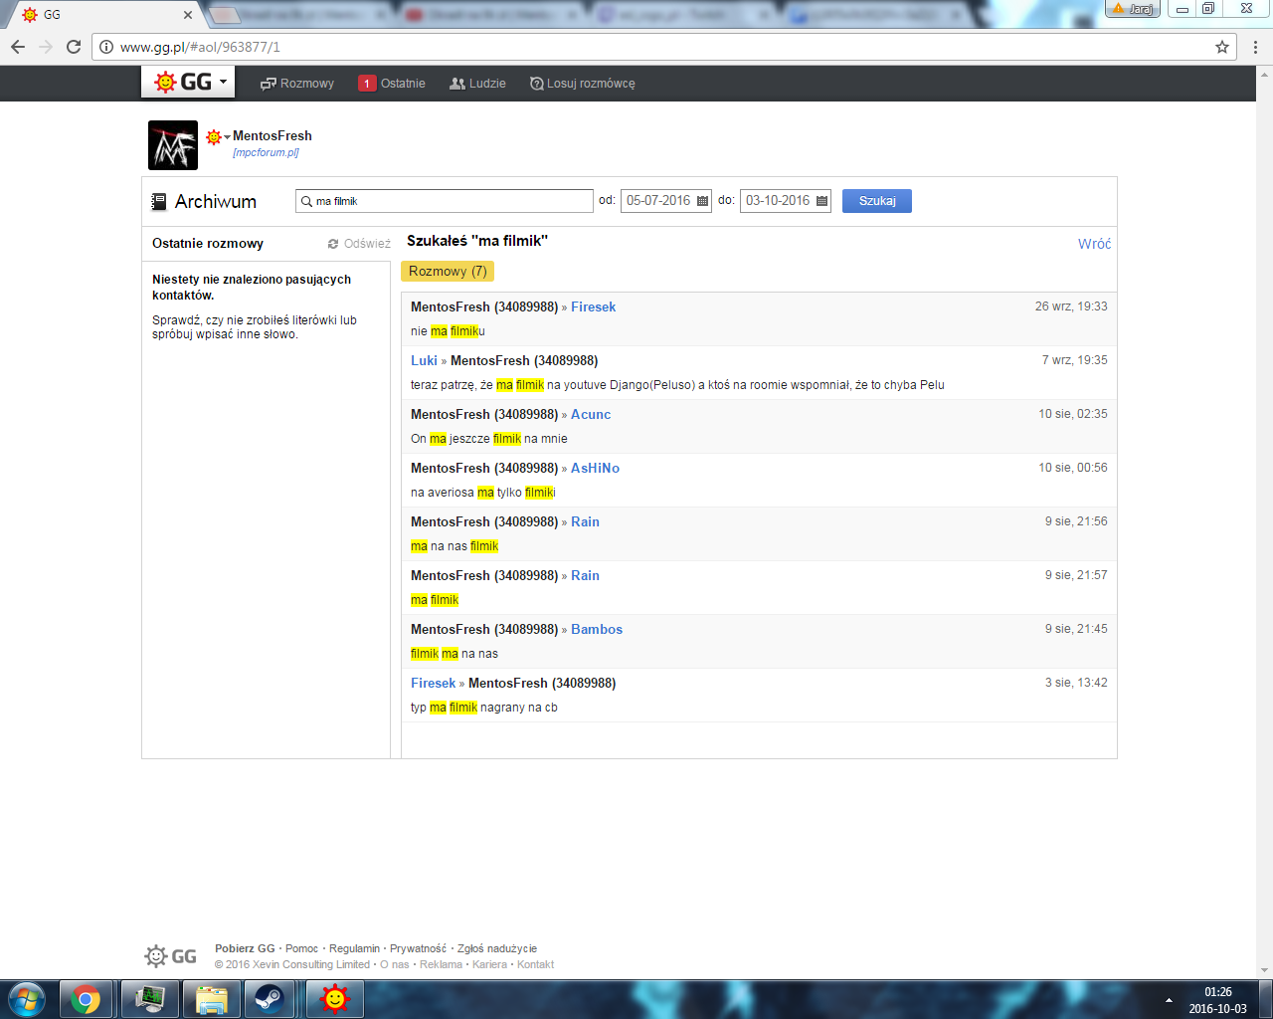1273x1019 pixels.
Task: Open Bambos contact link
Action: click(x=597, y=629)
